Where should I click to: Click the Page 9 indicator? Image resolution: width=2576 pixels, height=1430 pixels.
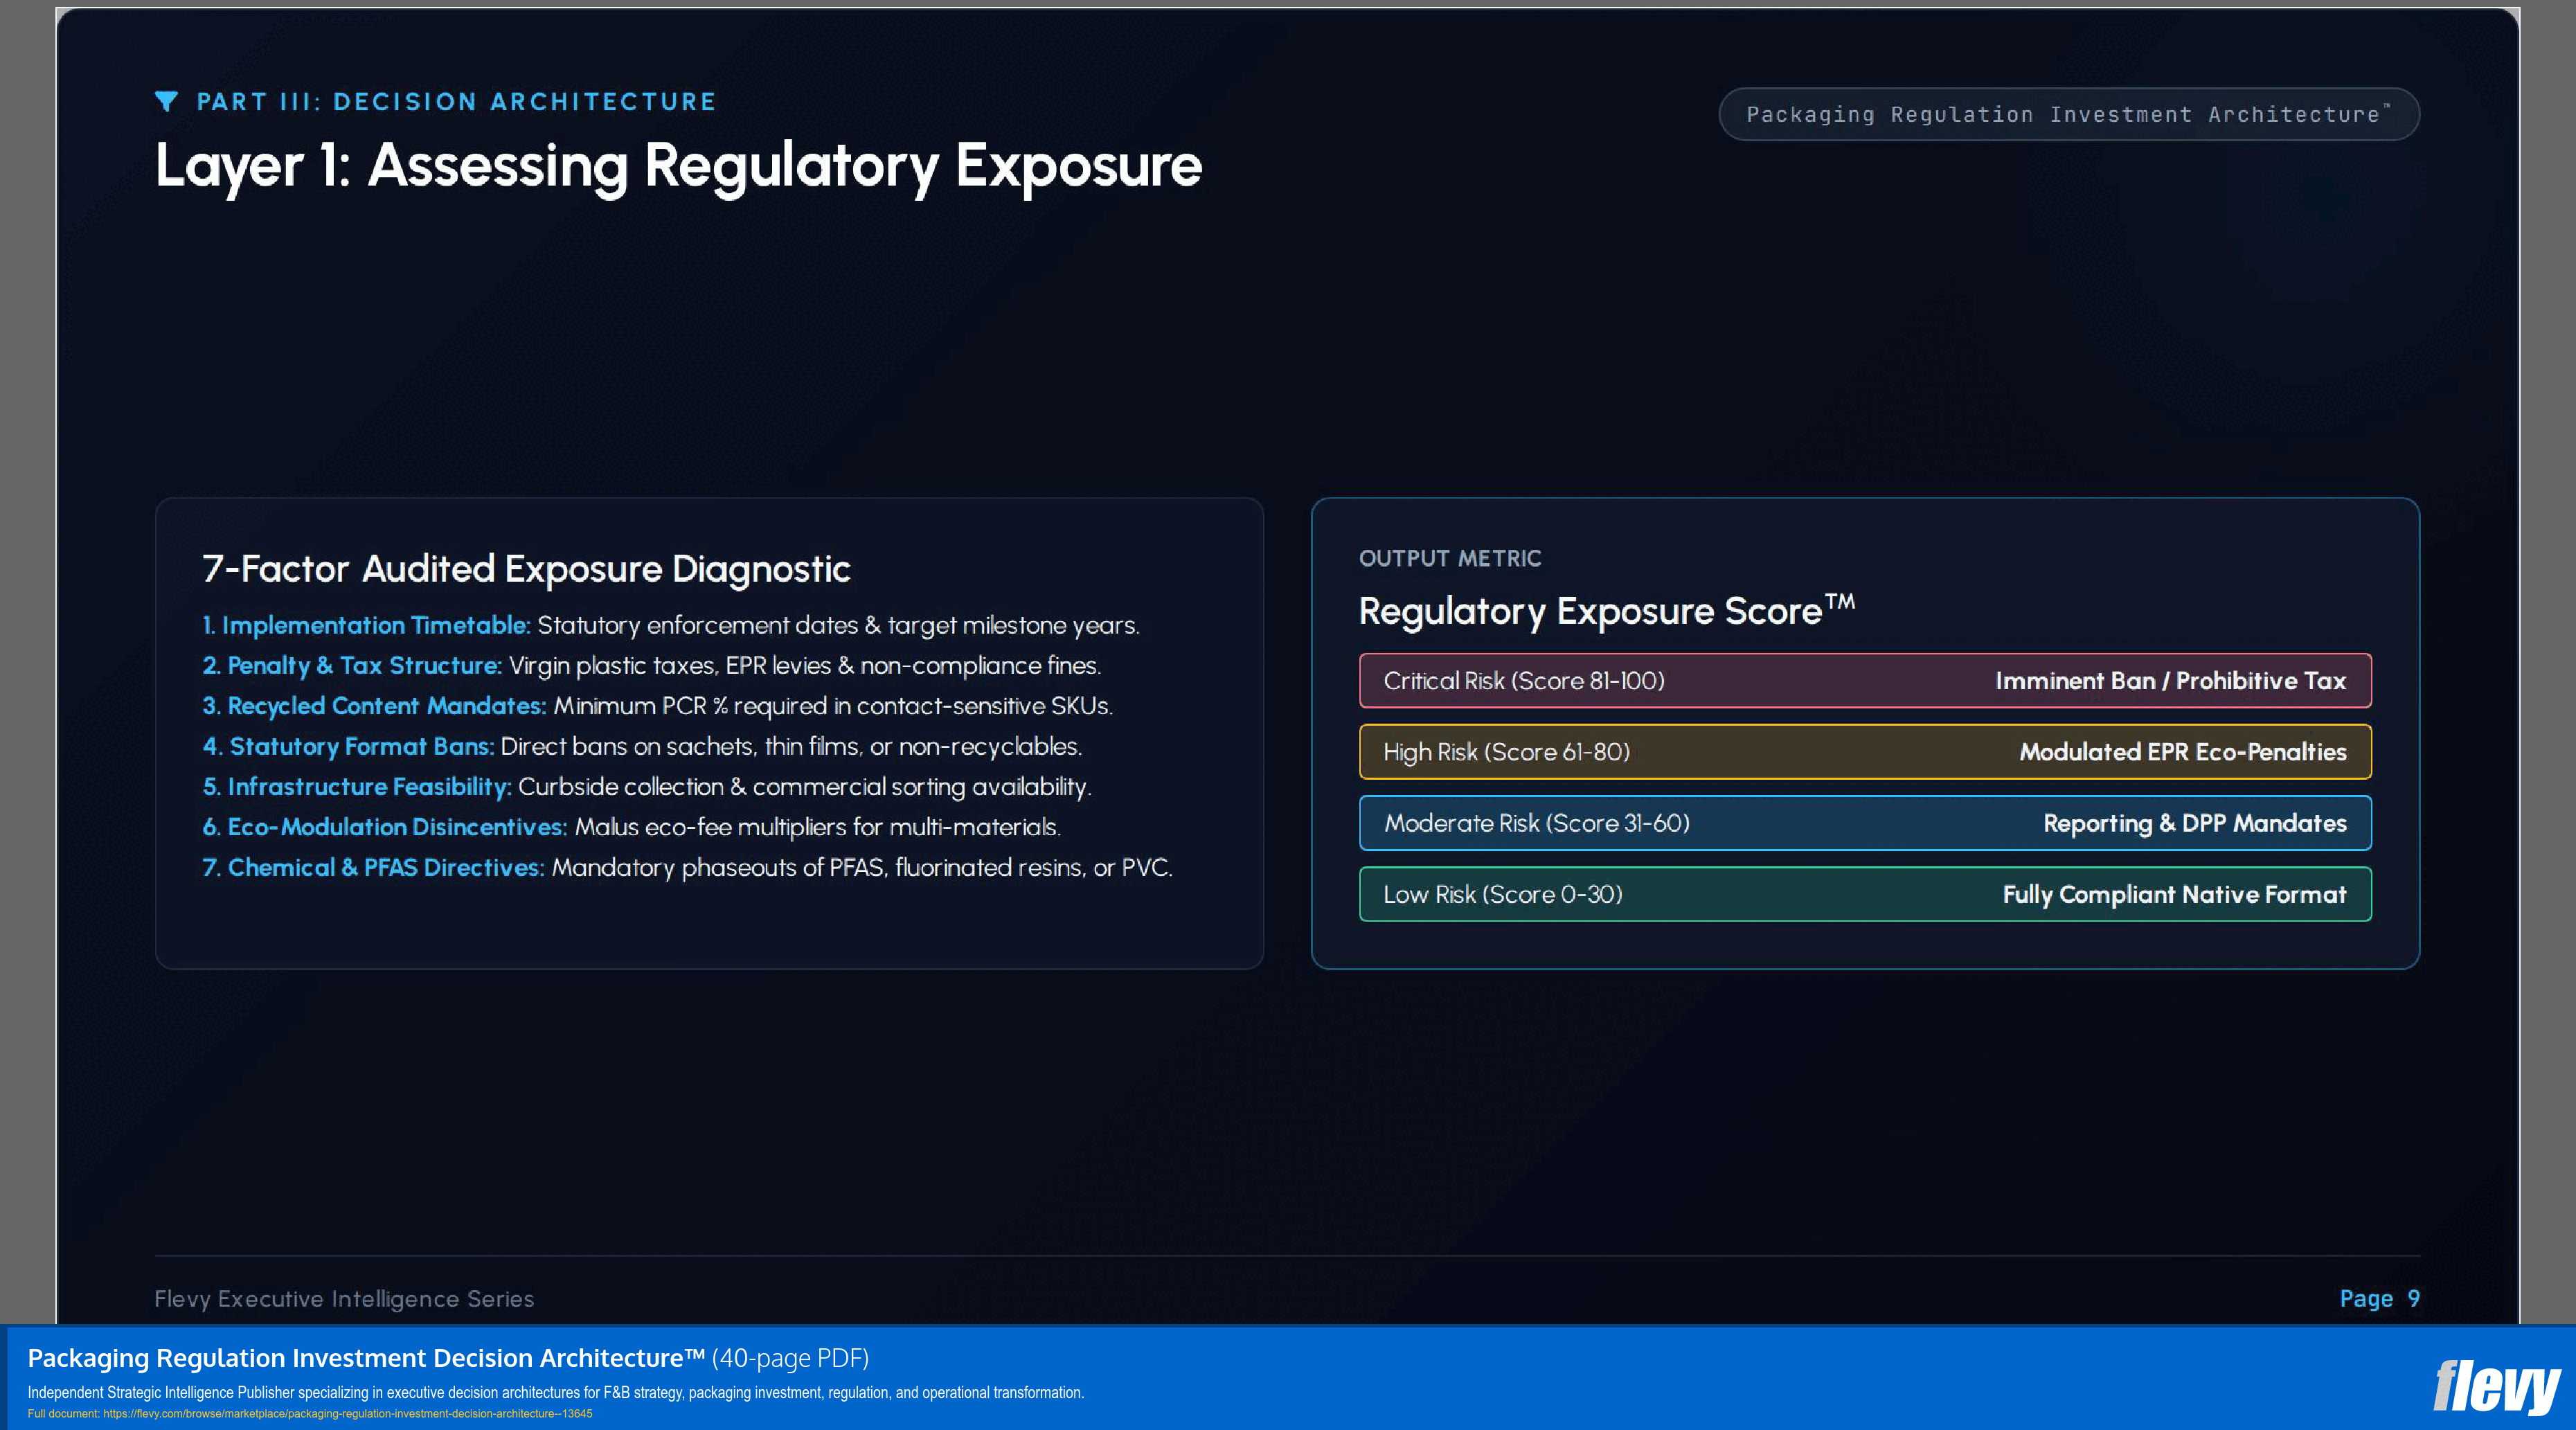(x=2379, y=1298)
